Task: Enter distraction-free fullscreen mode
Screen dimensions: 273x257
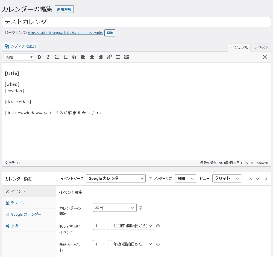Action: pos(265,57)
